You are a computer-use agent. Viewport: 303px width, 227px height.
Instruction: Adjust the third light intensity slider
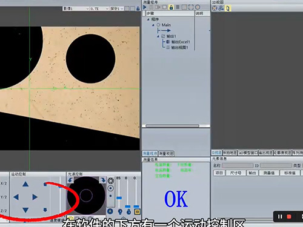[x=136, y=206]
